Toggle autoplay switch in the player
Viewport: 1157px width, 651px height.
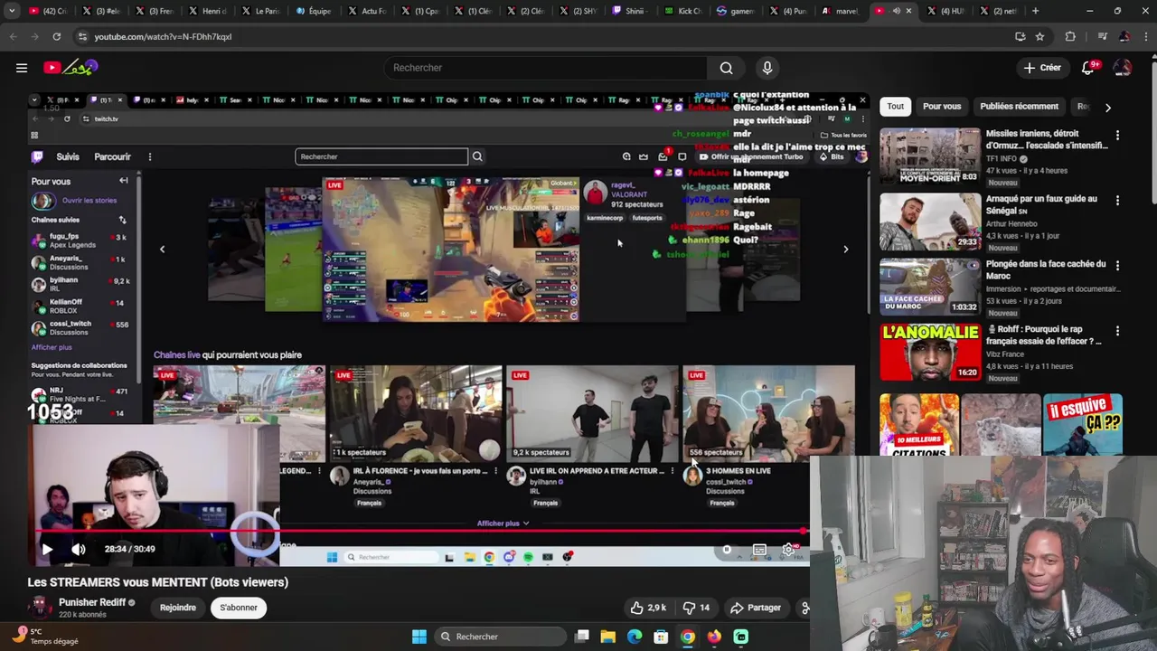728,549
